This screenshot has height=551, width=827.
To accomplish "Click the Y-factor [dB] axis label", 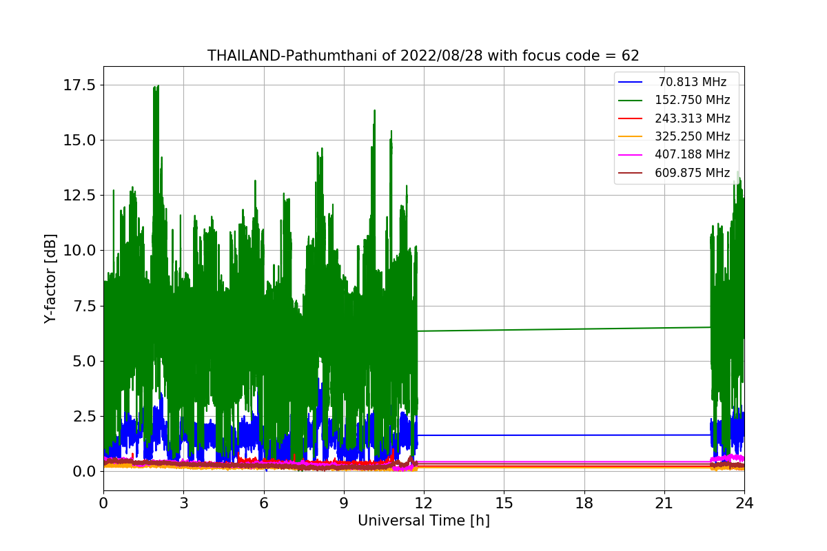I will coord(50,278).
